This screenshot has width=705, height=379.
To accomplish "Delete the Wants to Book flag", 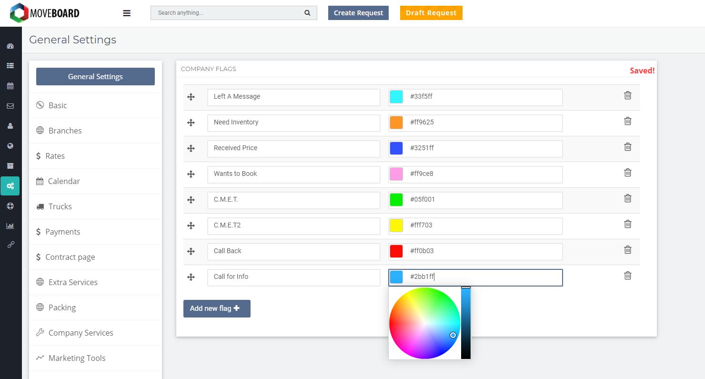I will pyautogui.click(x=628, y=173).
